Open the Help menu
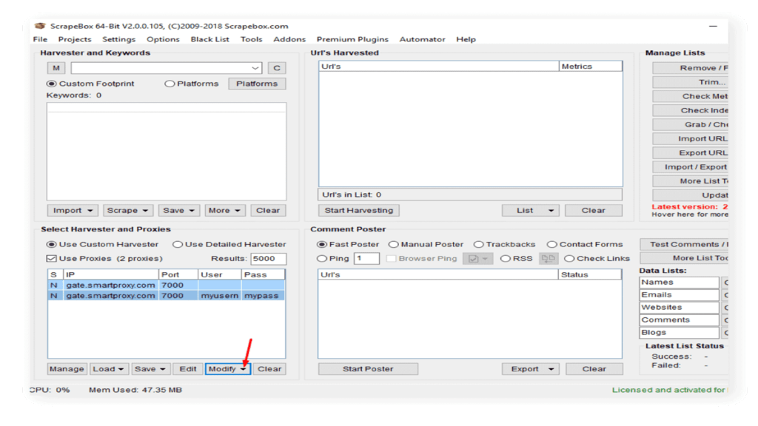Viewport: 758px width, 426px height. point(466,39)
